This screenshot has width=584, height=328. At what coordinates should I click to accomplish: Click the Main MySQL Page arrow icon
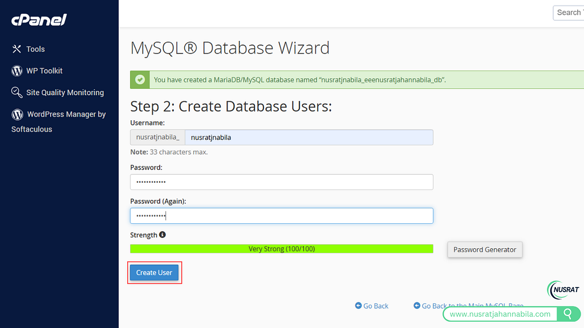[417, 305]
